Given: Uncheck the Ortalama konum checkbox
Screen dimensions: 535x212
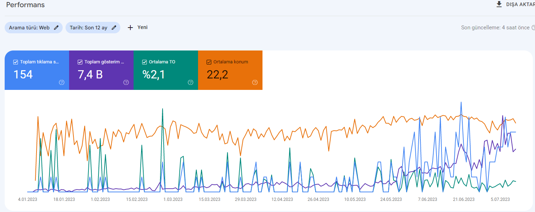Looking at the screenshot, I should point(209,62).
